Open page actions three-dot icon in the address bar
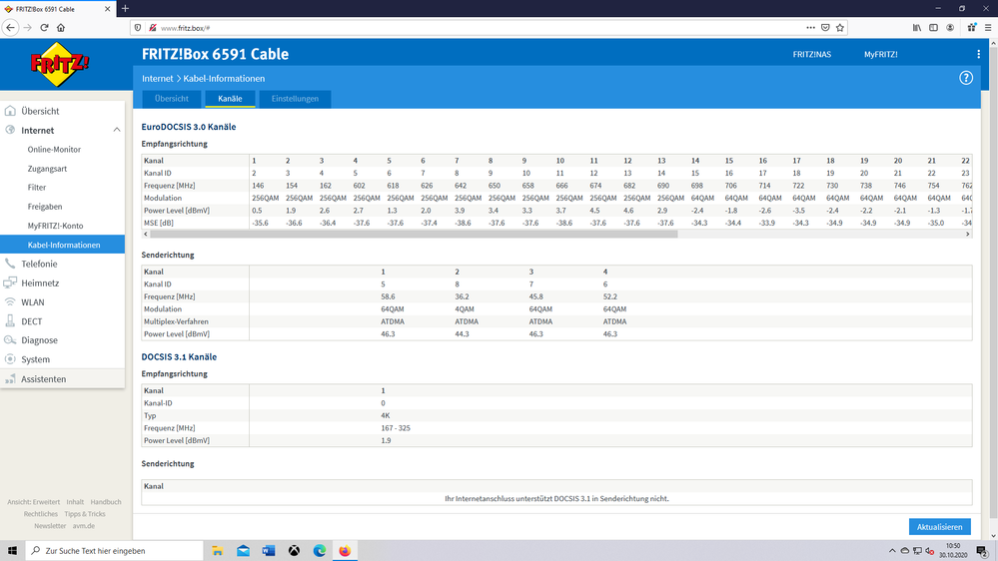998x561 pixels. click(x=810, y=27)
